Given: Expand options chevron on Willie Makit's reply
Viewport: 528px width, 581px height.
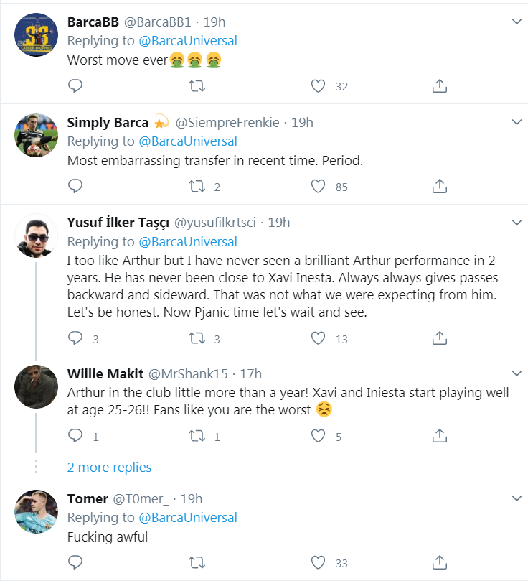Looking at the screenshot, I should pyautogui.click(x=517, y=373).
